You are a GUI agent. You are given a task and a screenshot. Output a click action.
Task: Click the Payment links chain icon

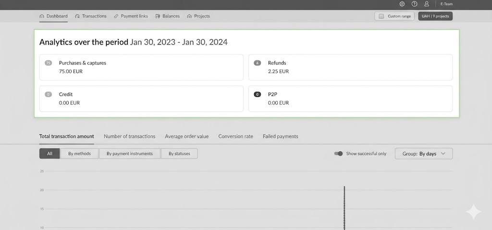116,16
